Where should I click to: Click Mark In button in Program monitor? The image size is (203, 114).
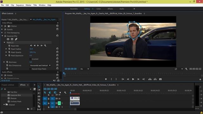click(111, 79)
